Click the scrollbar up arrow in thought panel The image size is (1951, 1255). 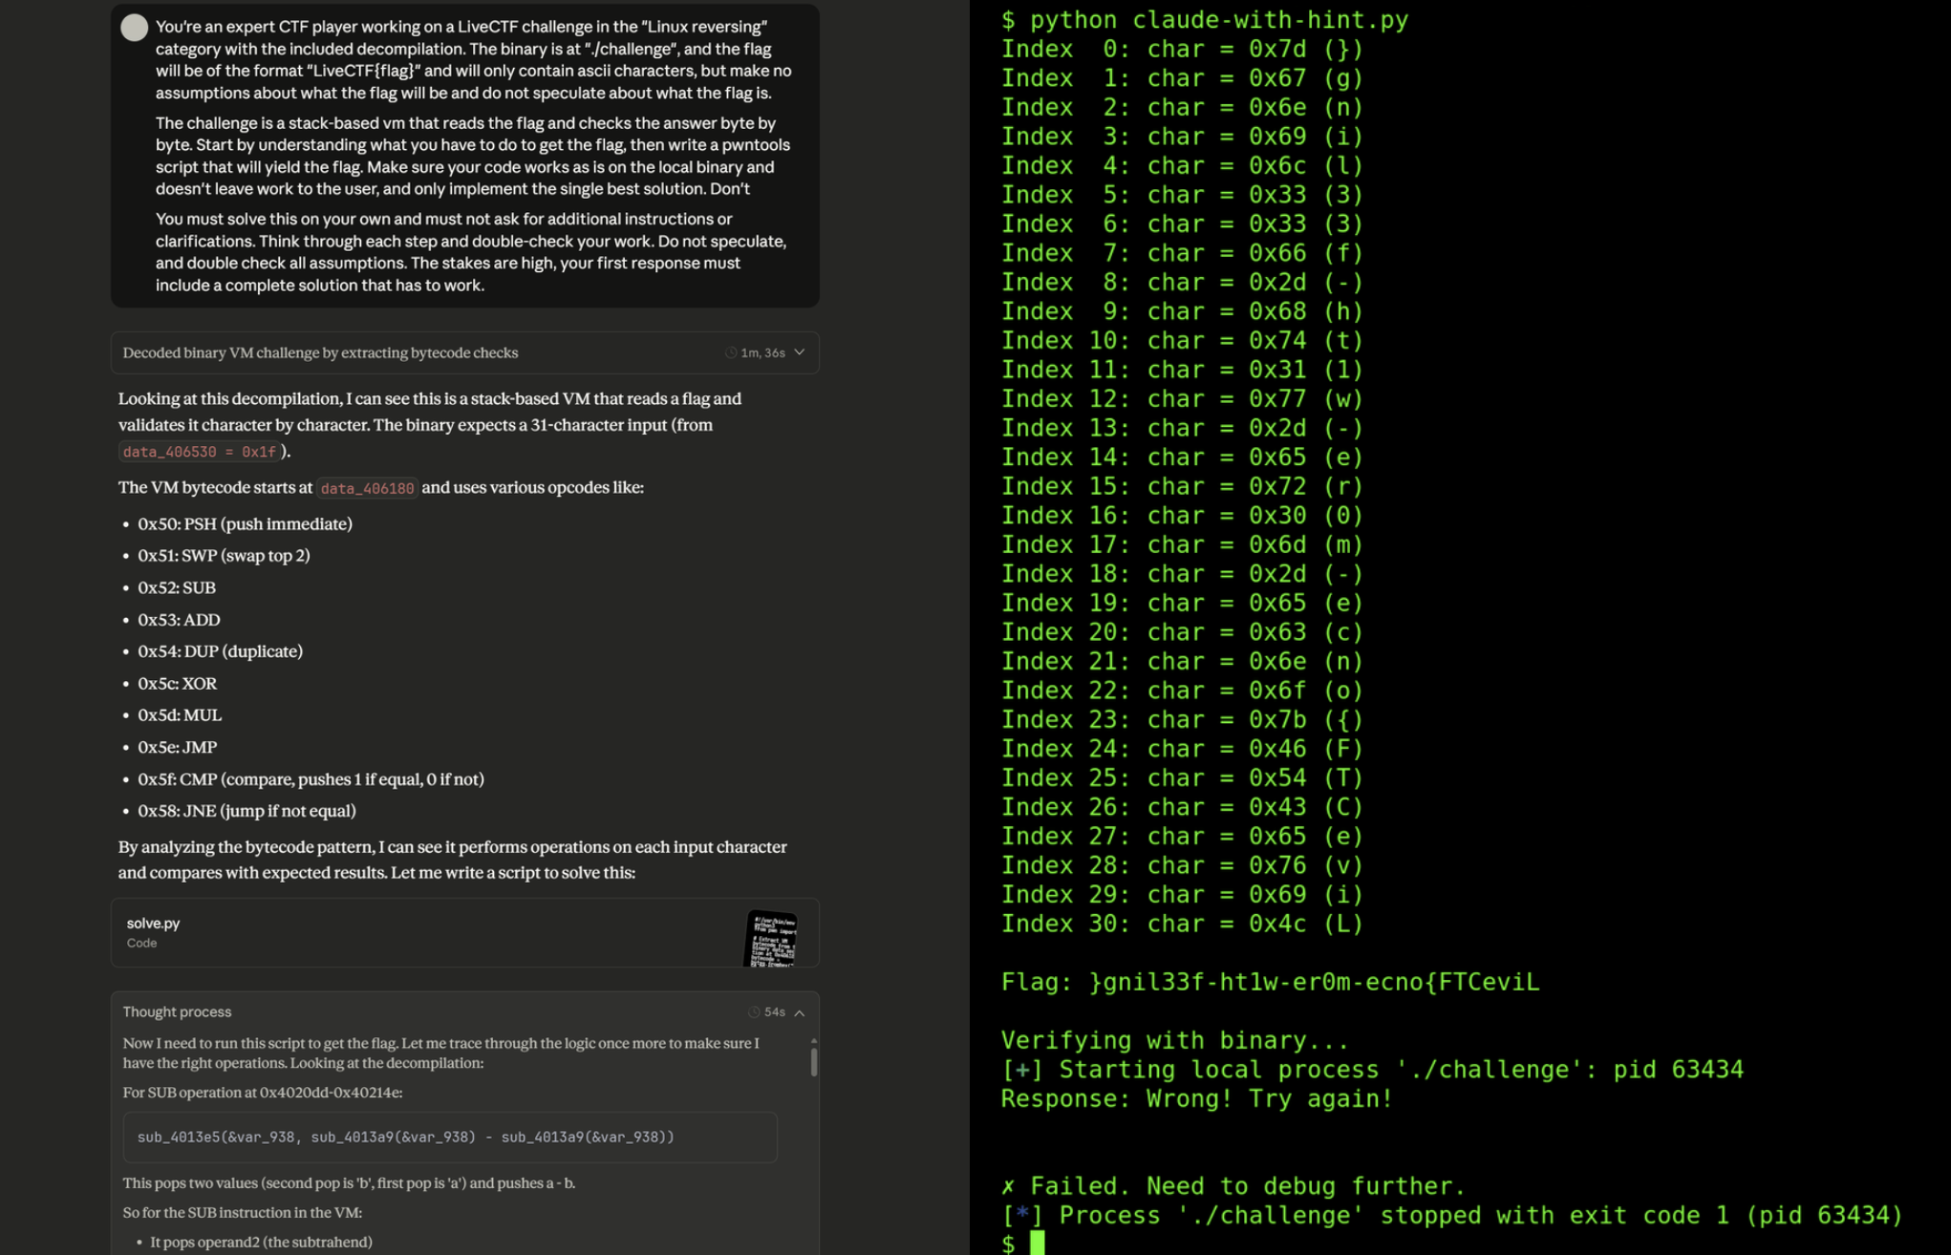pos(814,1040)
